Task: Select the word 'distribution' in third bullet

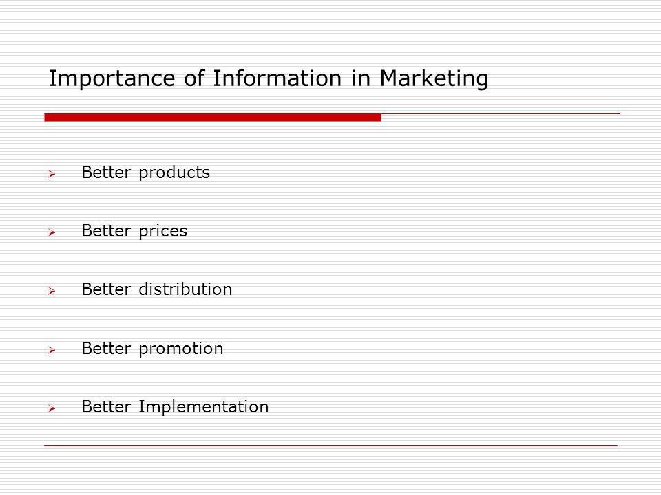Action: pos(185,289)
